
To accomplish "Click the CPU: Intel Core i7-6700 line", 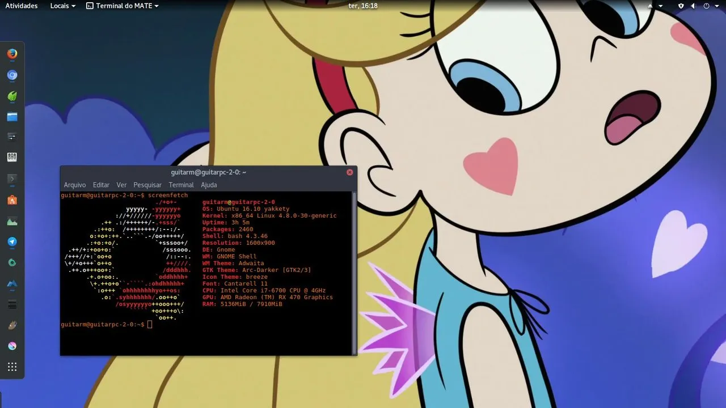I will pos(264,291).
